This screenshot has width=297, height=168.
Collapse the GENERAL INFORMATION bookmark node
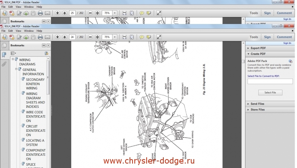[x=16, y=69]
